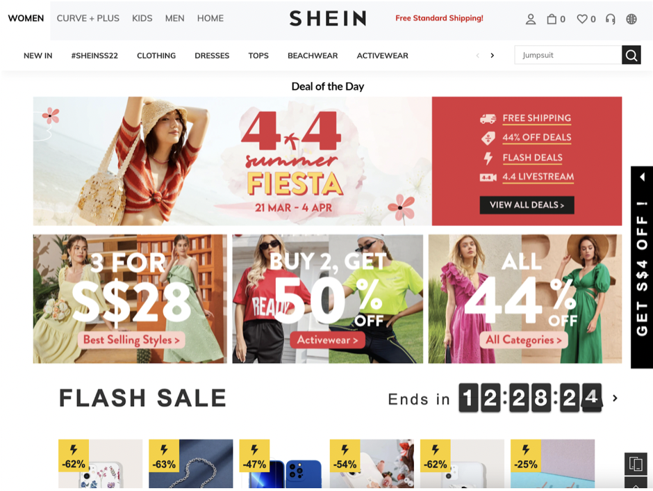The image size is (653, 491).
Task: Open the globe language selector icon
Action: [x=631, y=19]
